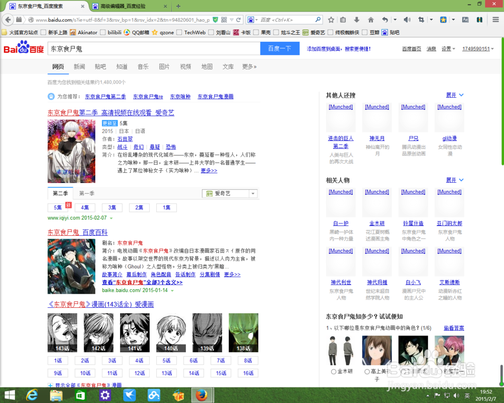504x403 pixels.
Task: Click the magnifier icon in the browser search box
Action: (x=318, y=20)
